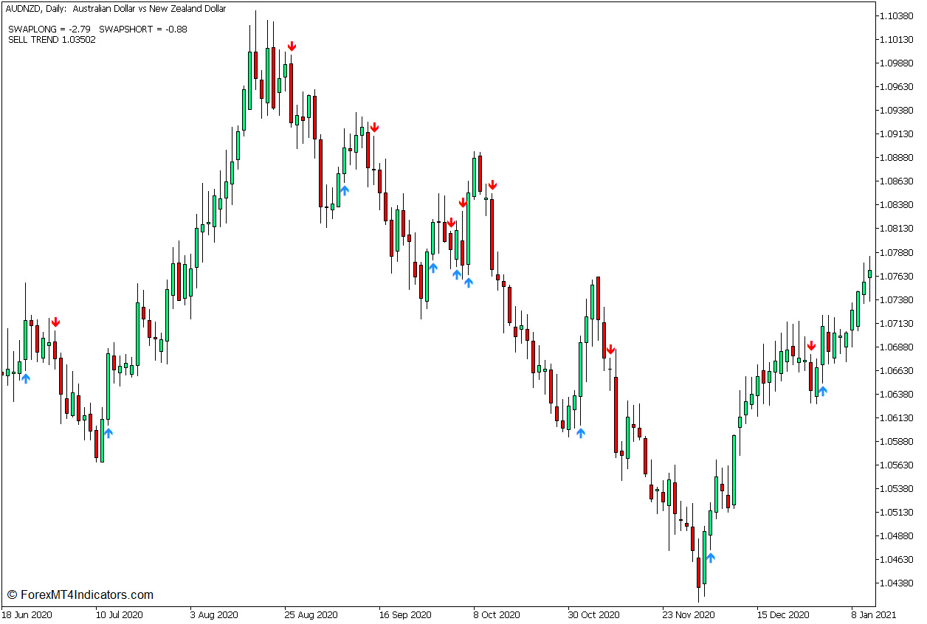
Task: Select the blue buy arrow near 30 Oct 2020
Action: point(582,433)
